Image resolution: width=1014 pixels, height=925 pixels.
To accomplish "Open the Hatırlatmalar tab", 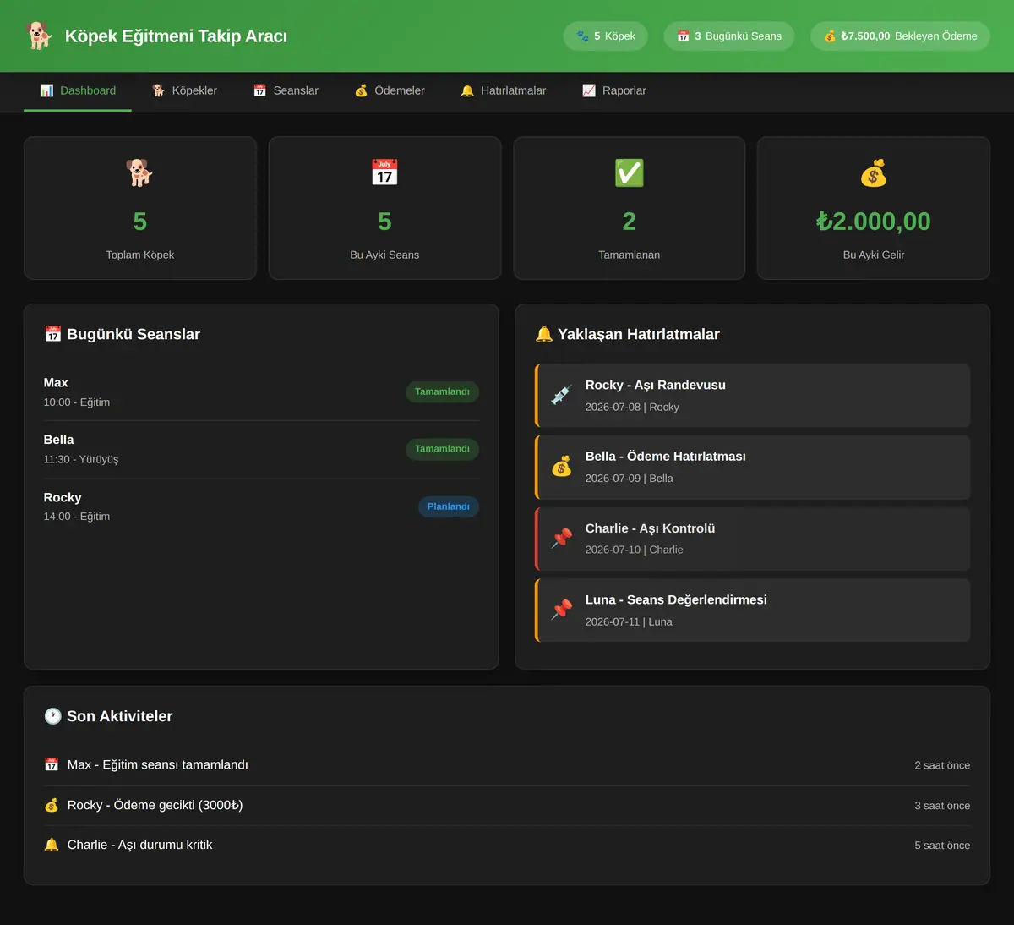I will (x=504, y=90).
